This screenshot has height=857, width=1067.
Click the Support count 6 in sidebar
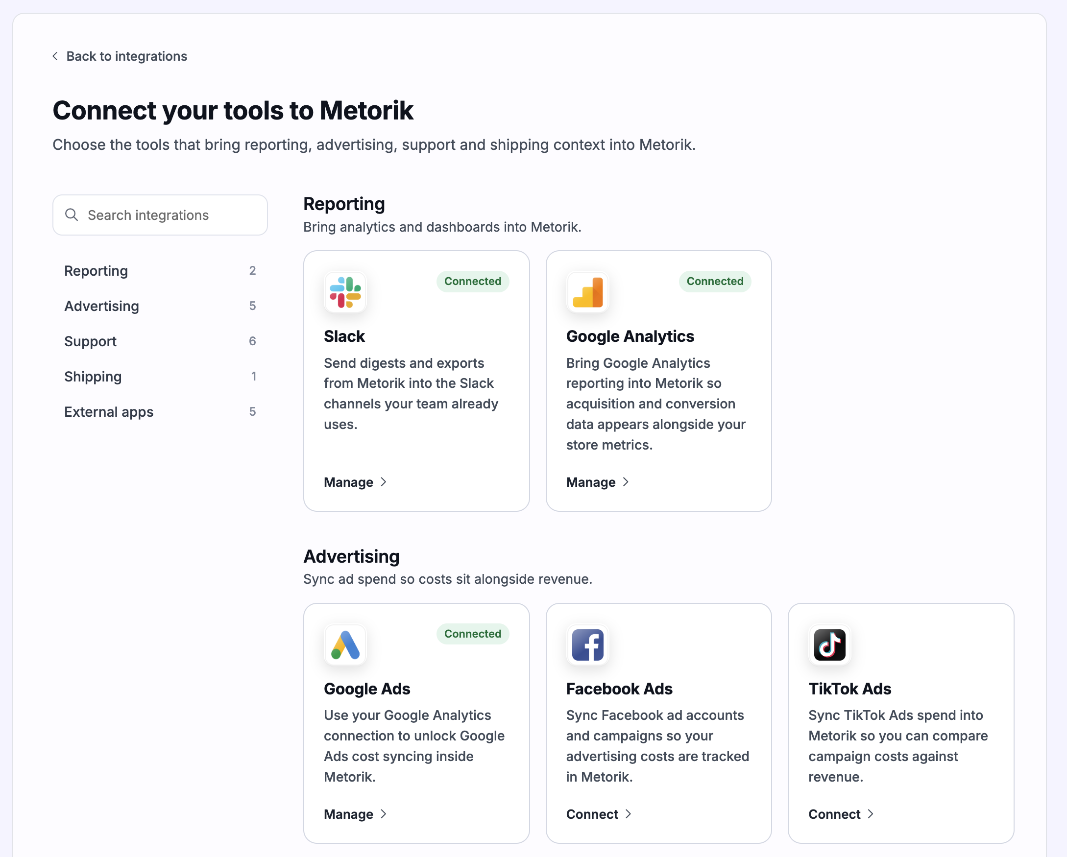click(252, 341)
